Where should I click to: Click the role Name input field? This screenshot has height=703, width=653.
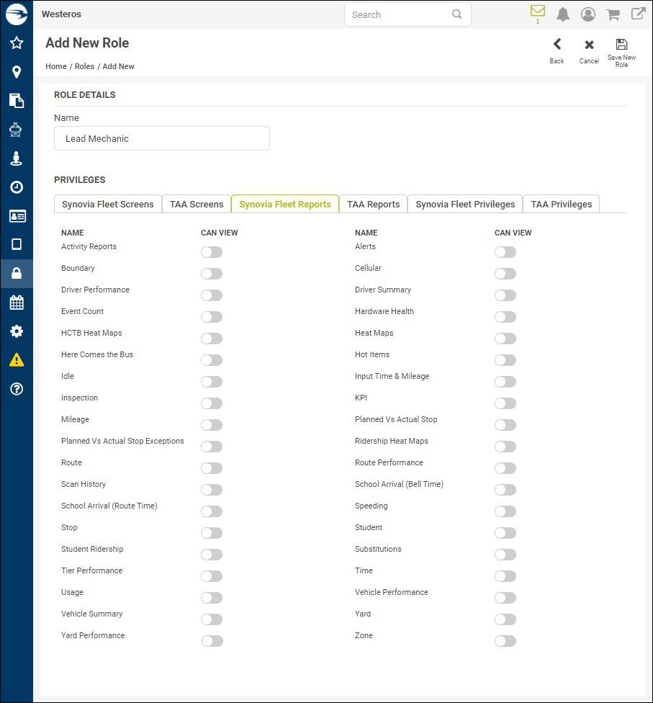click(162, 138)
